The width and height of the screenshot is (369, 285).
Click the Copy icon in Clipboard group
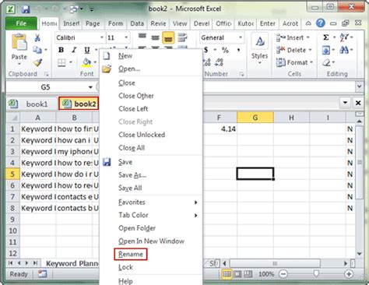[x=37, y=50]
